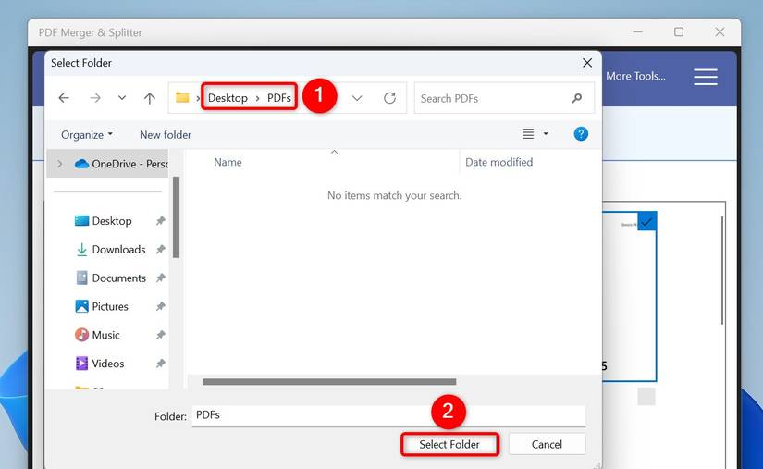Open More Tools in PDF Merger window

(x=635, y=76)
